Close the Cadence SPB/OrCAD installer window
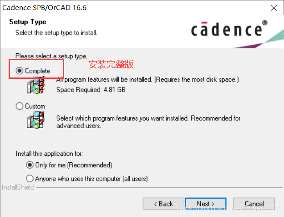The height and width of the screenshot is (217, 284). click(274, 8)
